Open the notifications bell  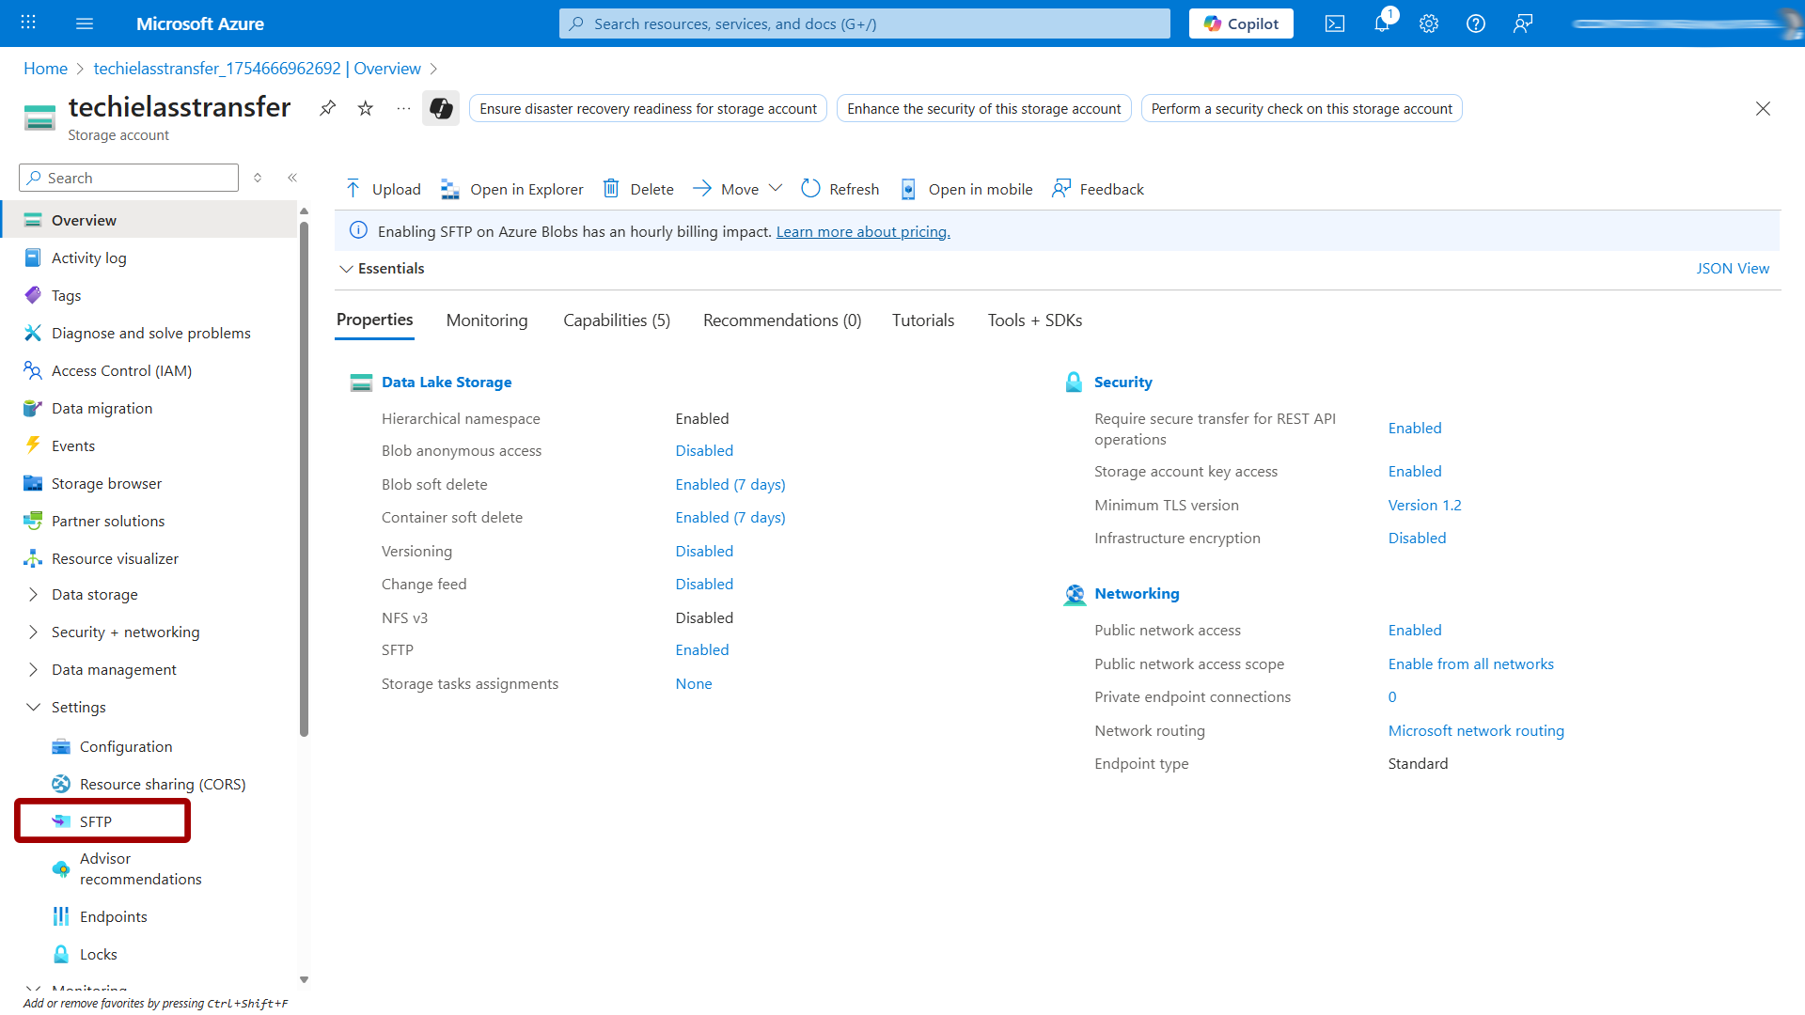(x=1382, y=23)
